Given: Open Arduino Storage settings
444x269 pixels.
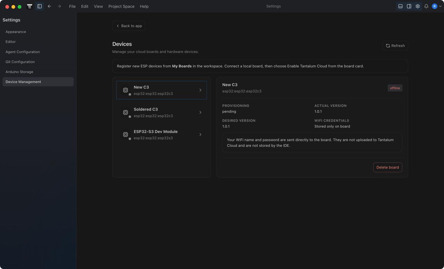Looking at the screenshot, I should click(38, 72).
